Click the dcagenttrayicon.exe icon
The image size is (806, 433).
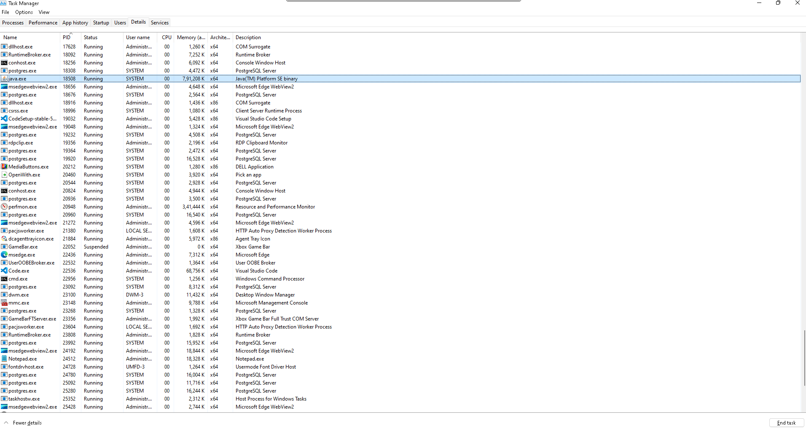(4, 239)
